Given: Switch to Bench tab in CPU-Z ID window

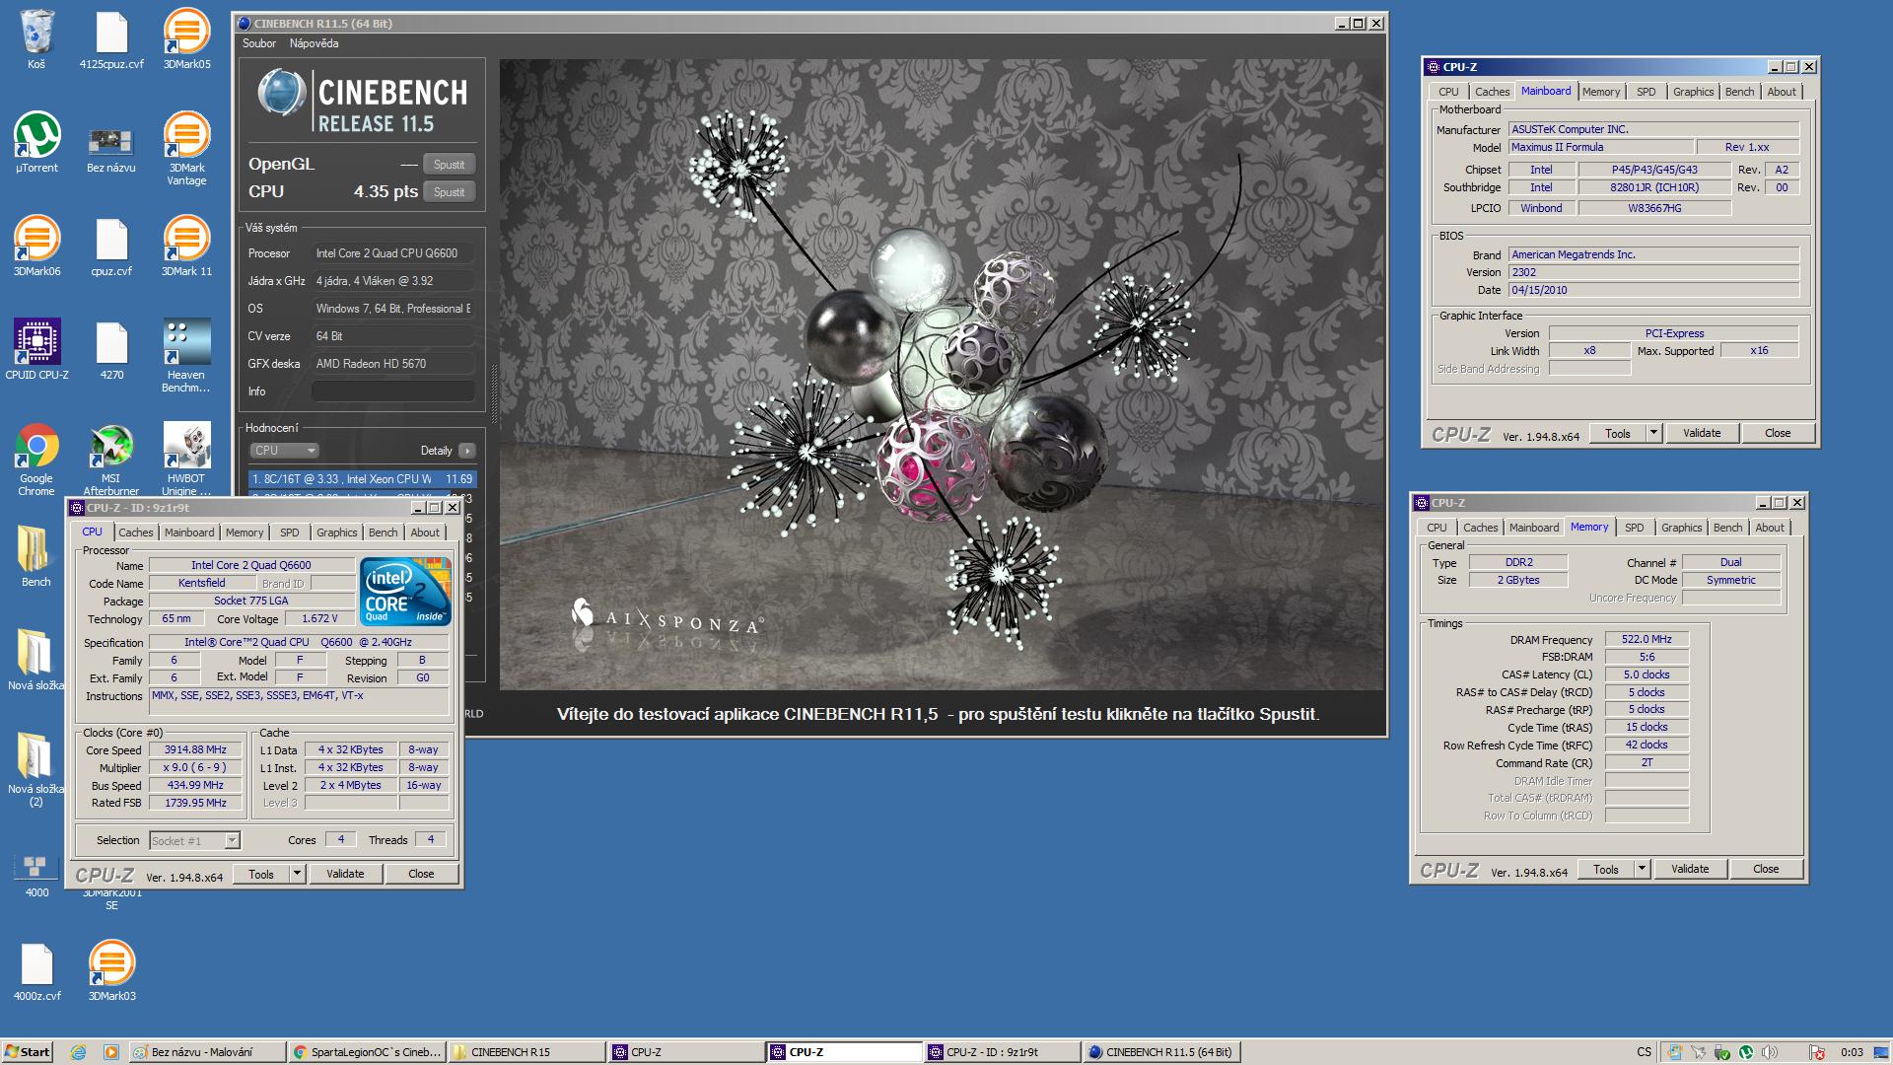Looking at the screenshot, I should pyautogui.click(x=383, y=532).
